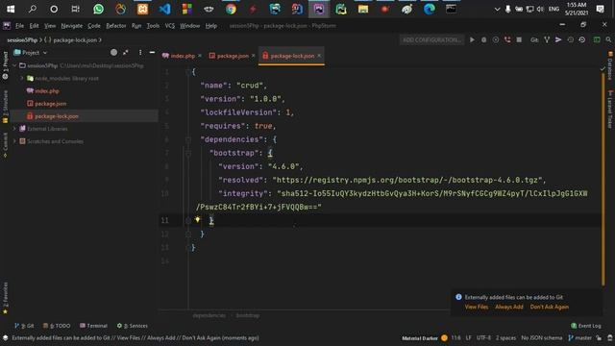Open the Structure side tool window
This screenshot has width=615, height=346.
point(5,107)
